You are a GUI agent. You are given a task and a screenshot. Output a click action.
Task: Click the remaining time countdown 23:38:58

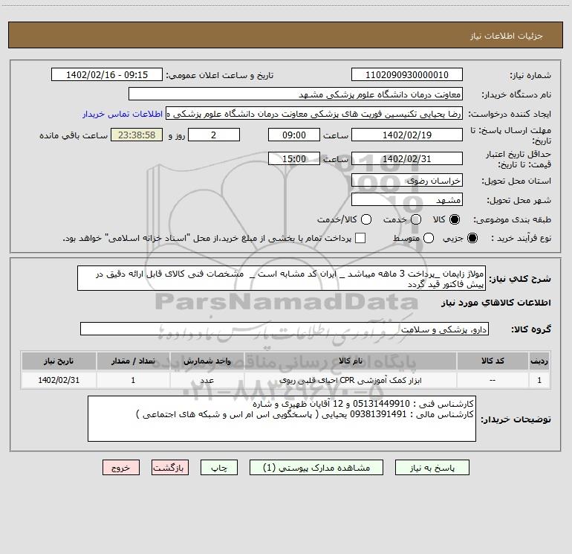click(137, 135)
